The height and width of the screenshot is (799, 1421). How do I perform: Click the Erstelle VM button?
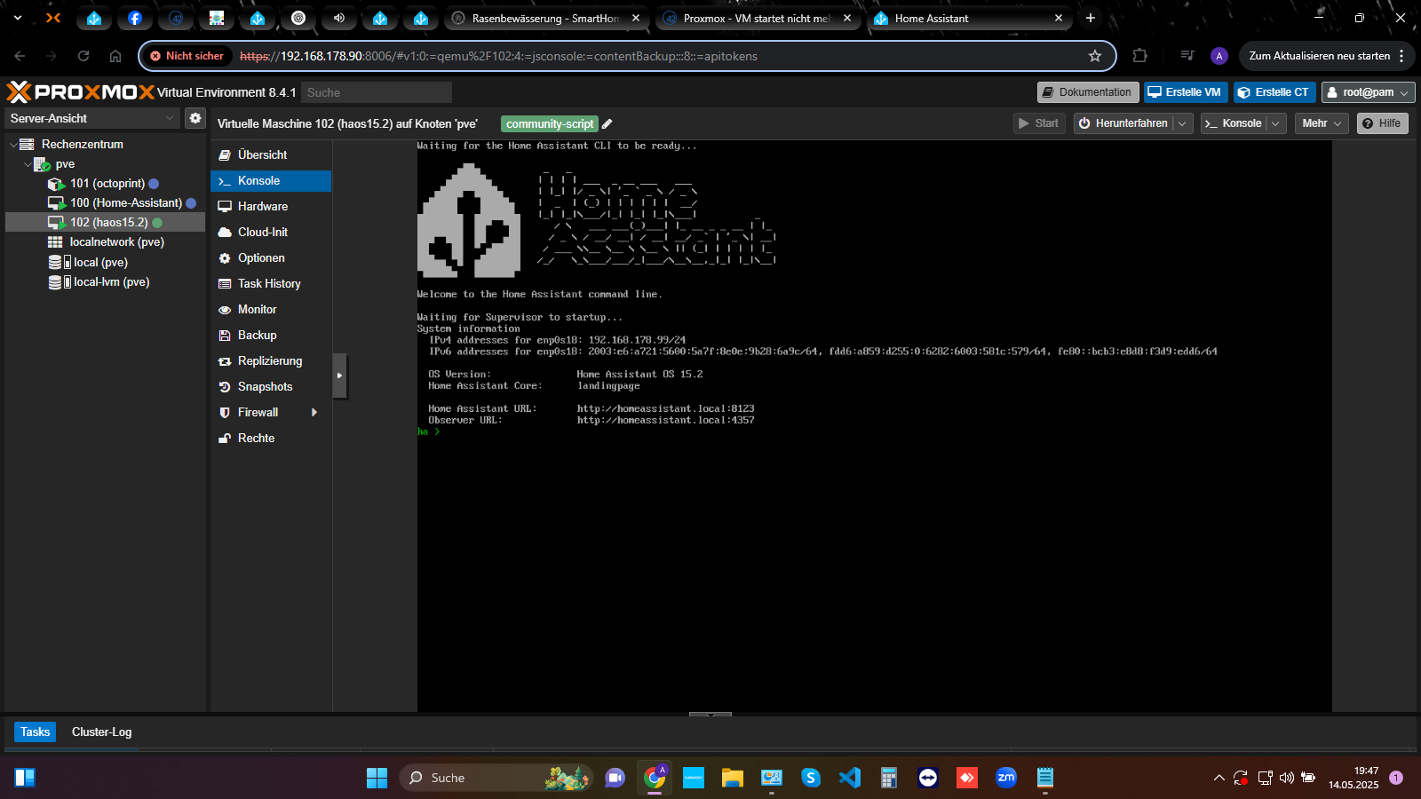(x=1185, y=92)
